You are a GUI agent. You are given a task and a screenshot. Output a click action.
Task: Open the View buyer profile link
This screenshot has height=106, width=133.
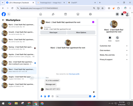[74, 74]
